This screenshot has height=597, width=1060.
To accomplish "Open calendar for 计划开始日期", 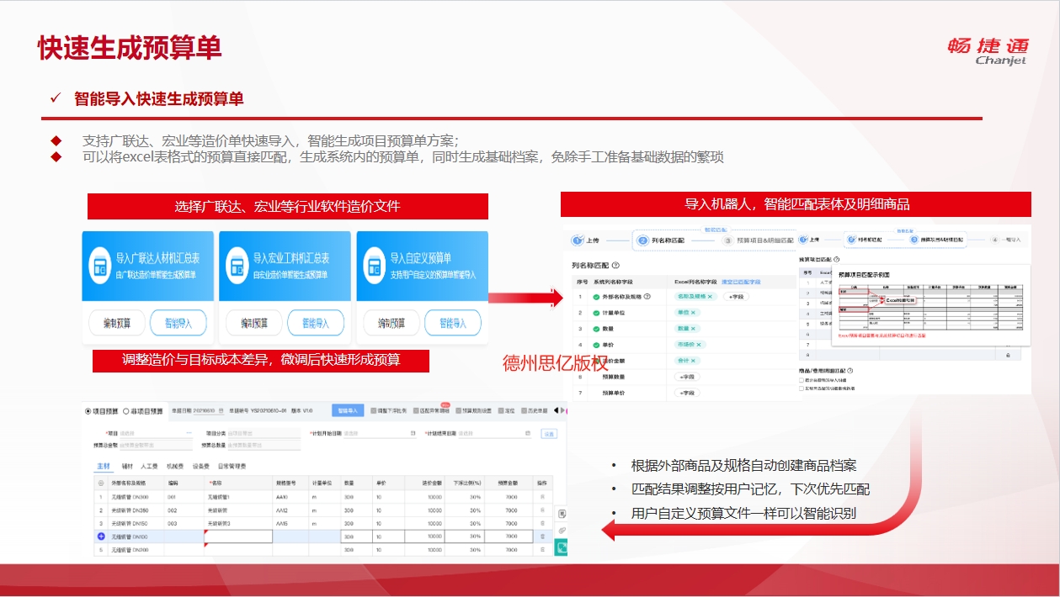I will [413, 434].
